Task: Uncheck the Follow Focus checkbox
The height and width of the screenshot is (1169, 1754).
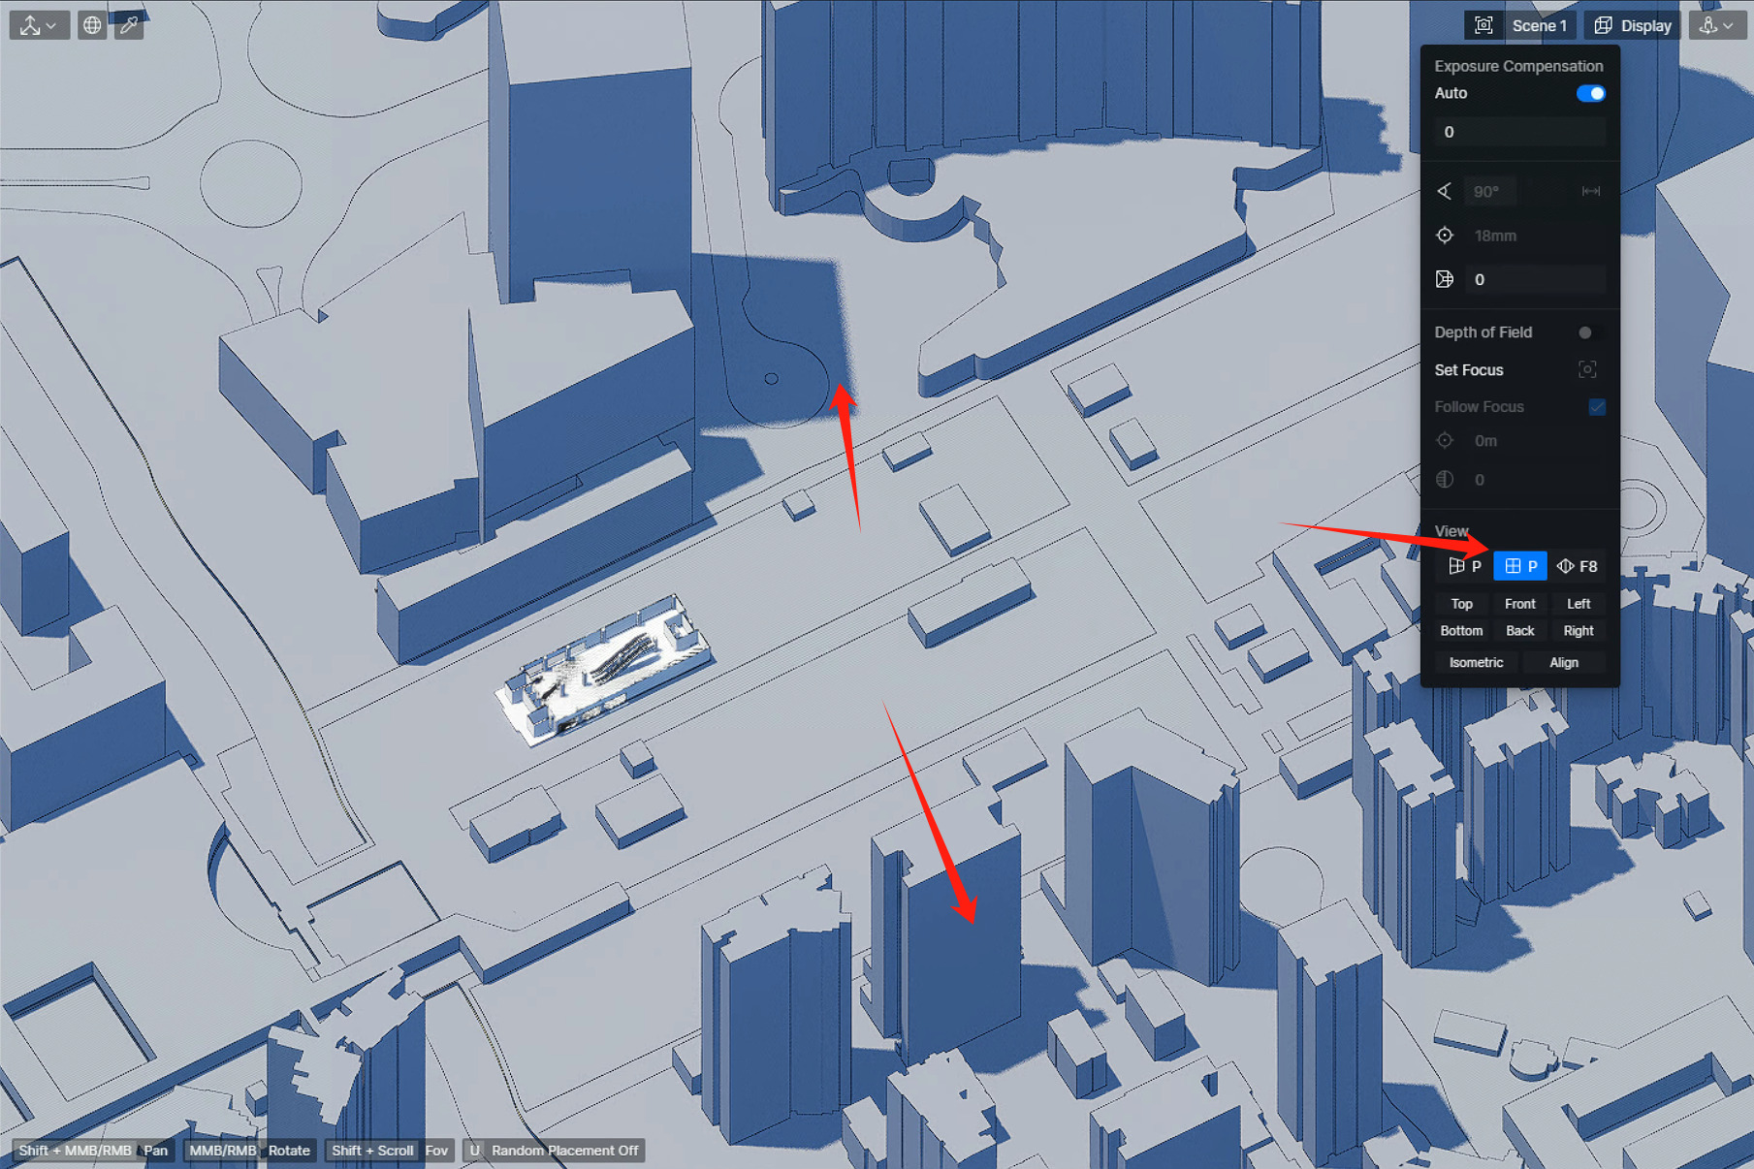Action: pos(1596,407)
